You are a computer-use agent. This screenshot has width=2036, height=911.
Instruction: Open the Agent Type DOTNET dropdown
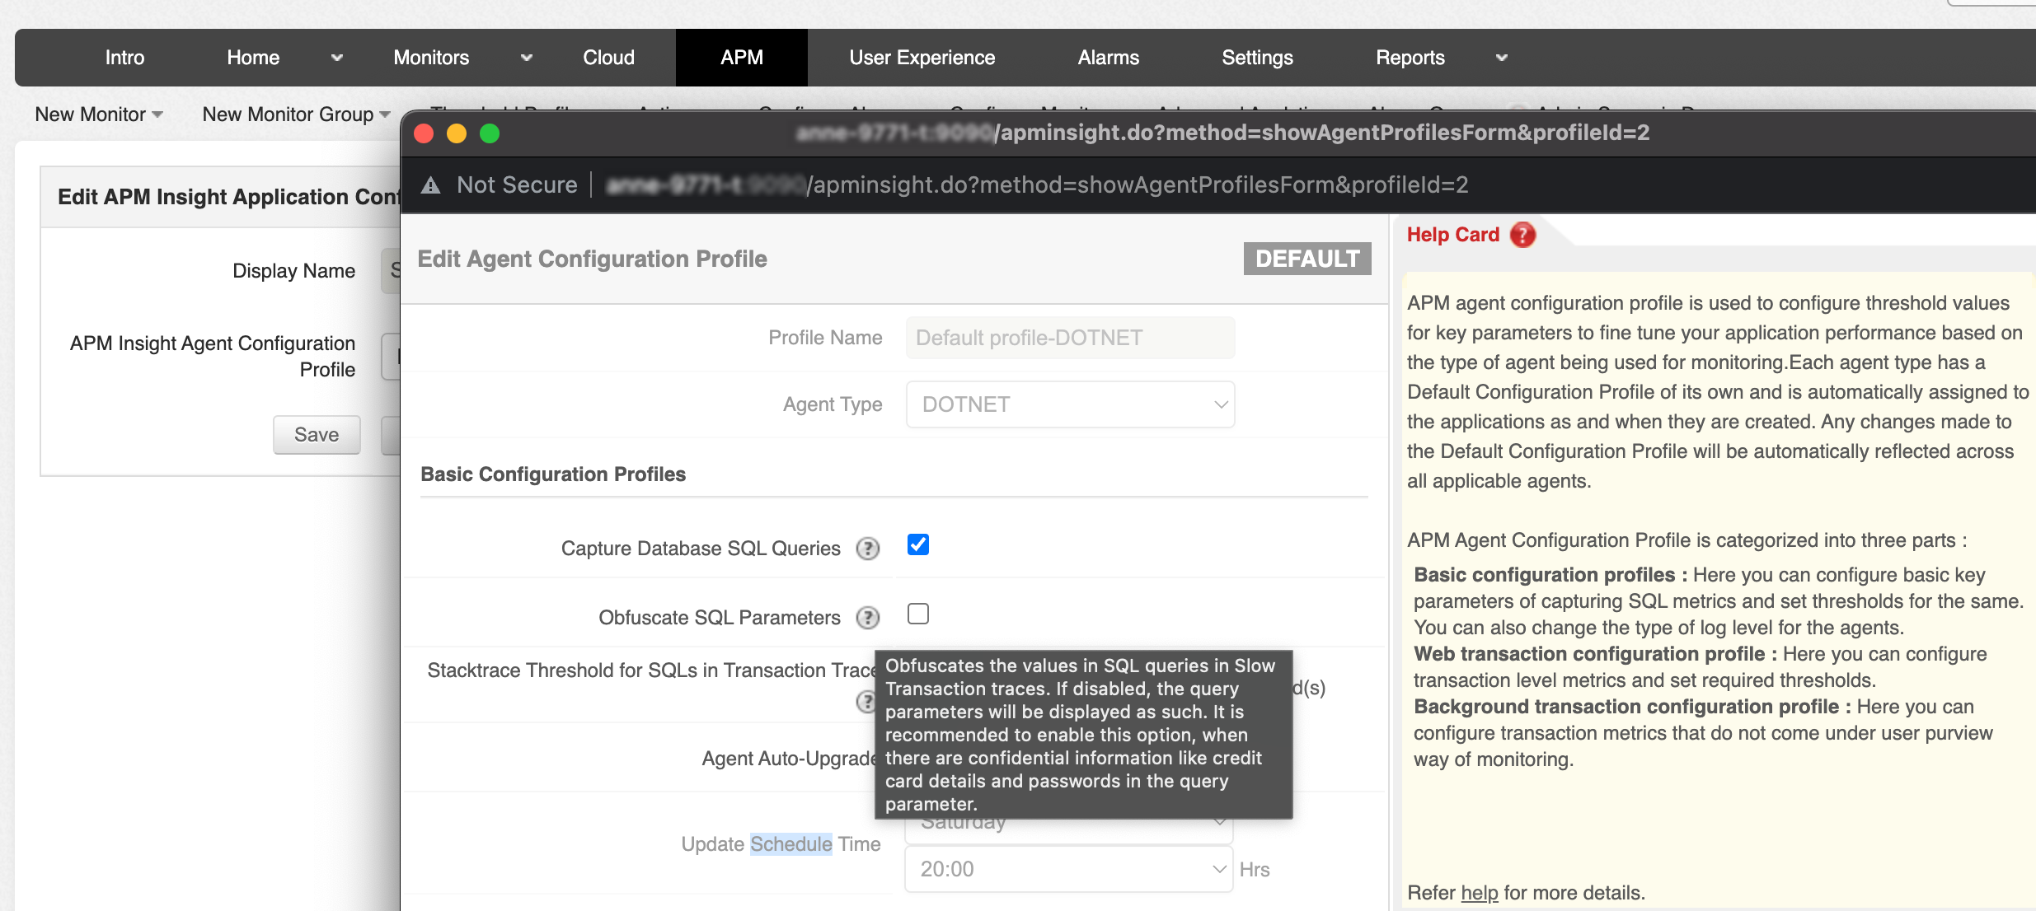tap(1070, 404)
